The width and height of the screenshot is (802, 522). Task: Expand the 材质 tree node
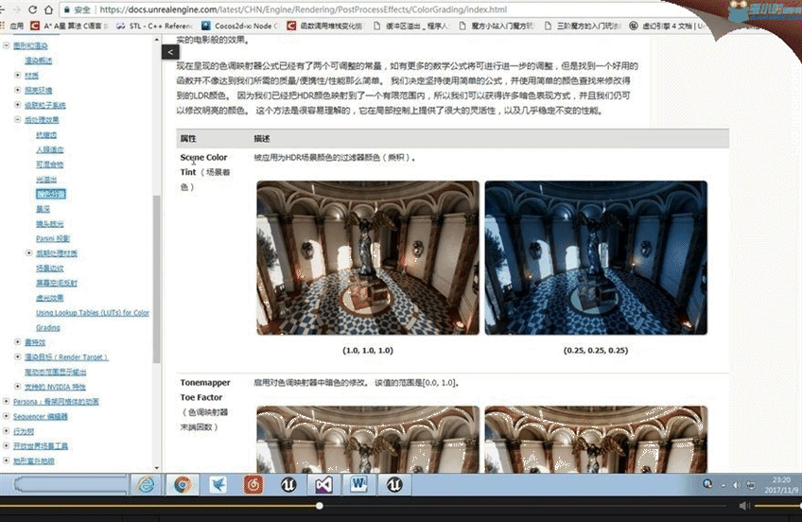click(x=17, y=75)
